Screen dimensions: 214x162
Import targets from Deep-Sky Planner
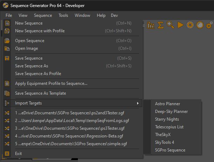(173, 112)
